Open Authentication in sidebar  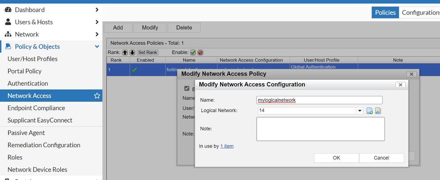[28, 84]
